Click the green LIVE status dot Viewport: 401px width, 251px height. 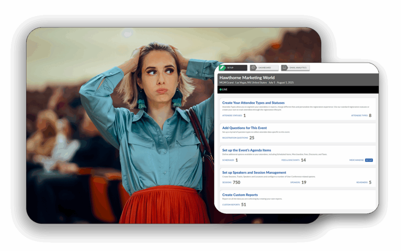[x=221, y=90]
